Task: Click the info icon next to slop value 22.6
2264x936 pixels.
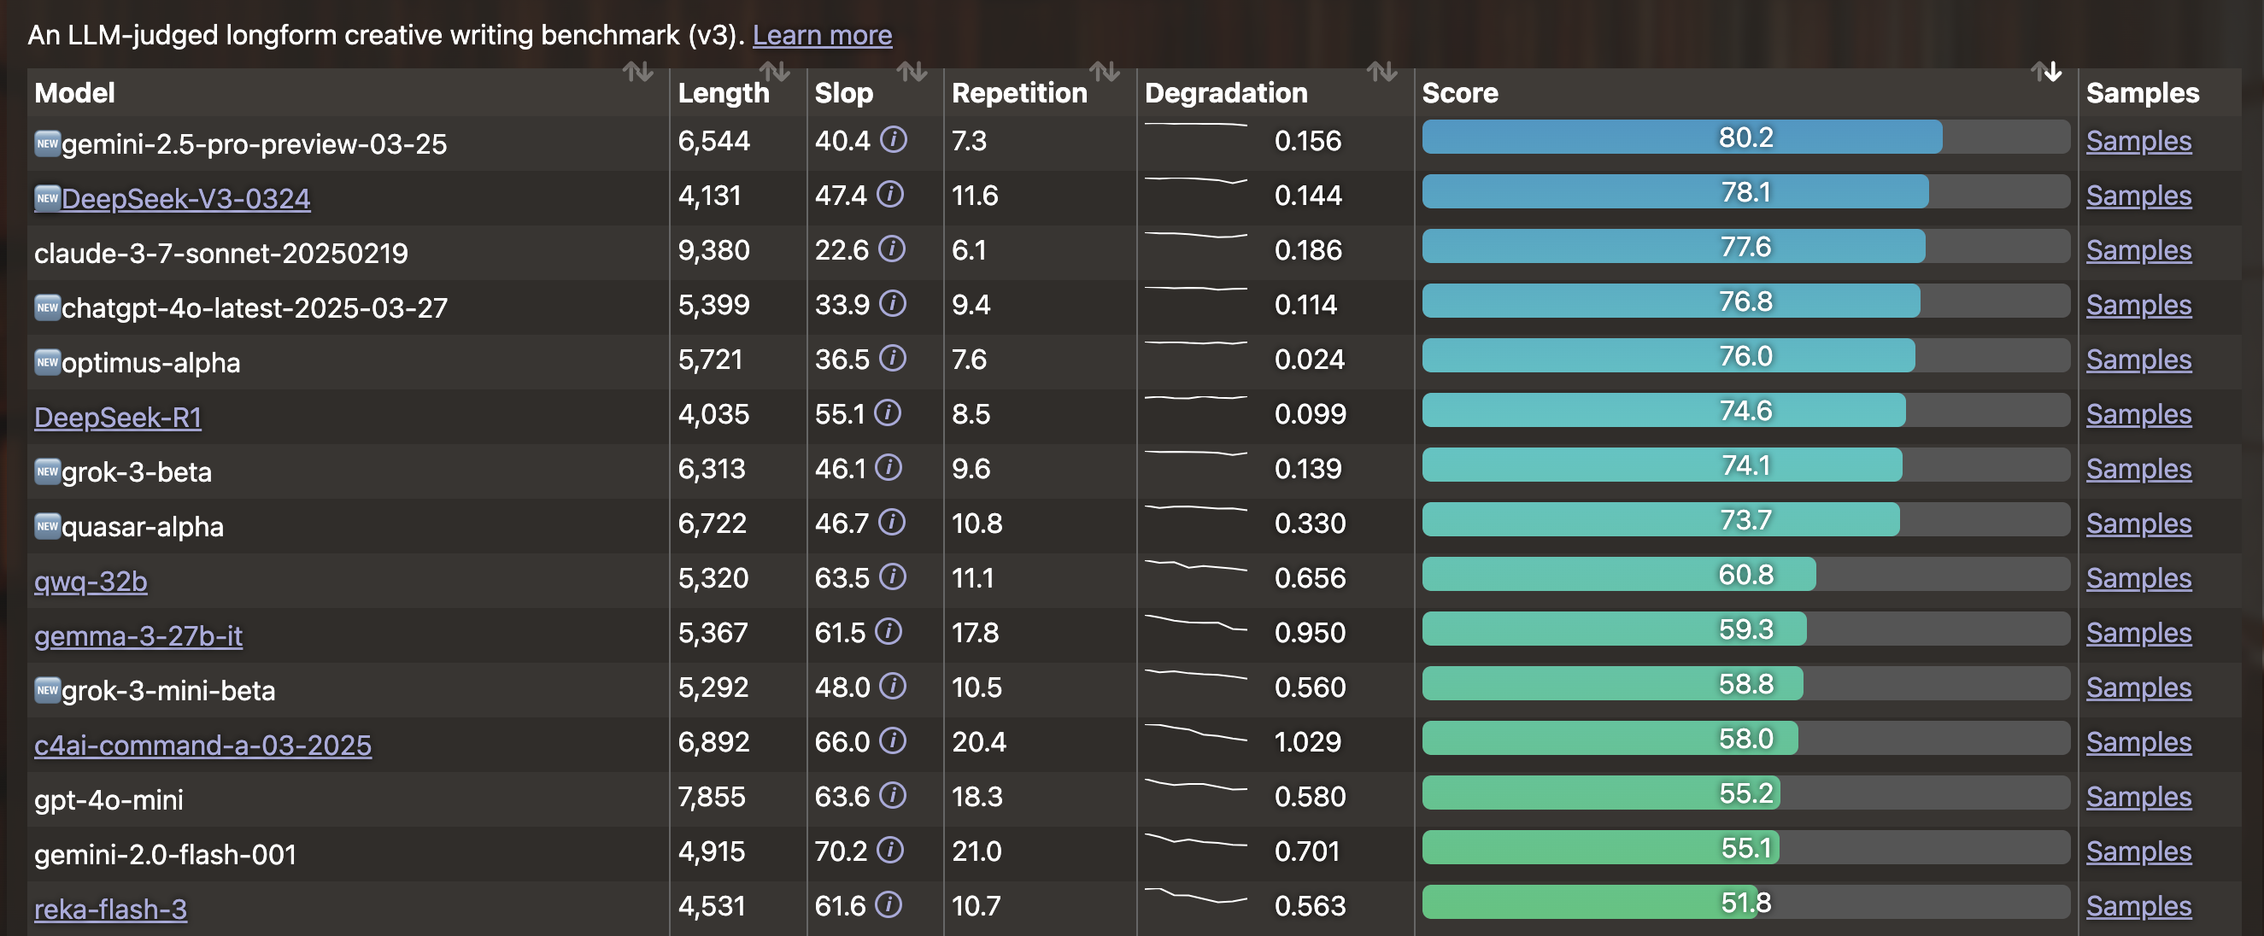Action: point(891,249)
